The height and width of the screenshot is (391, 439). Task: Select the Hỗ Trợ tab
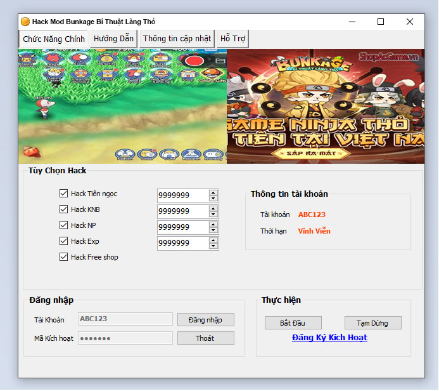(x=232, y=39)
